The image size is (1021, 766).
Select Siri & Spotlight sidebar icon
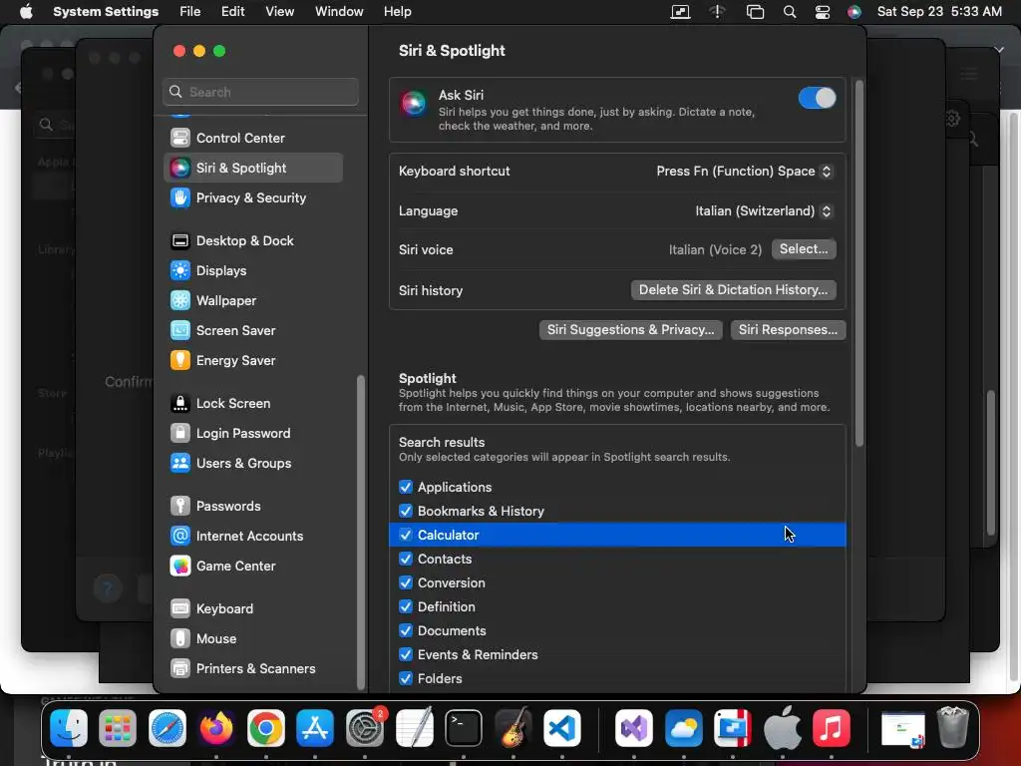[179, 168]
